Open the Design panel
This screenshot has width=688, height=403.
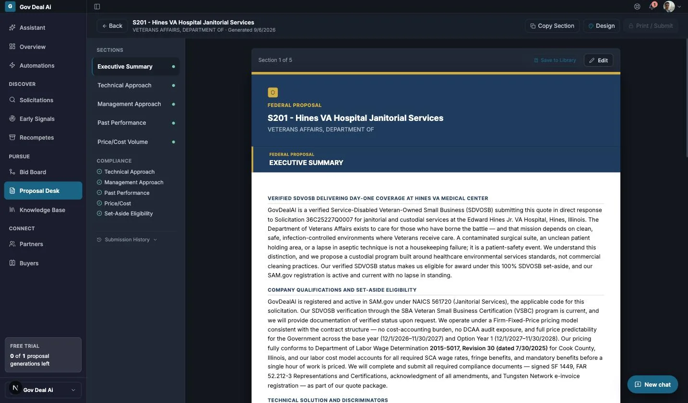pos(602,26)
